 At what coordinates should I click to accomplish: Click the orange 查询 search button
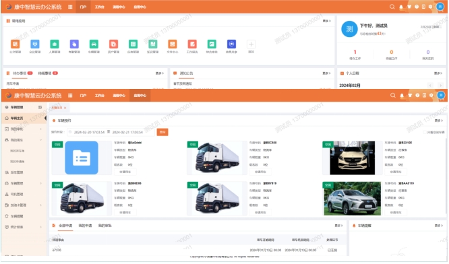point(162,133)
